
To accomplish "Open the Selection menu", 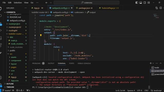I will coord(18,3).
